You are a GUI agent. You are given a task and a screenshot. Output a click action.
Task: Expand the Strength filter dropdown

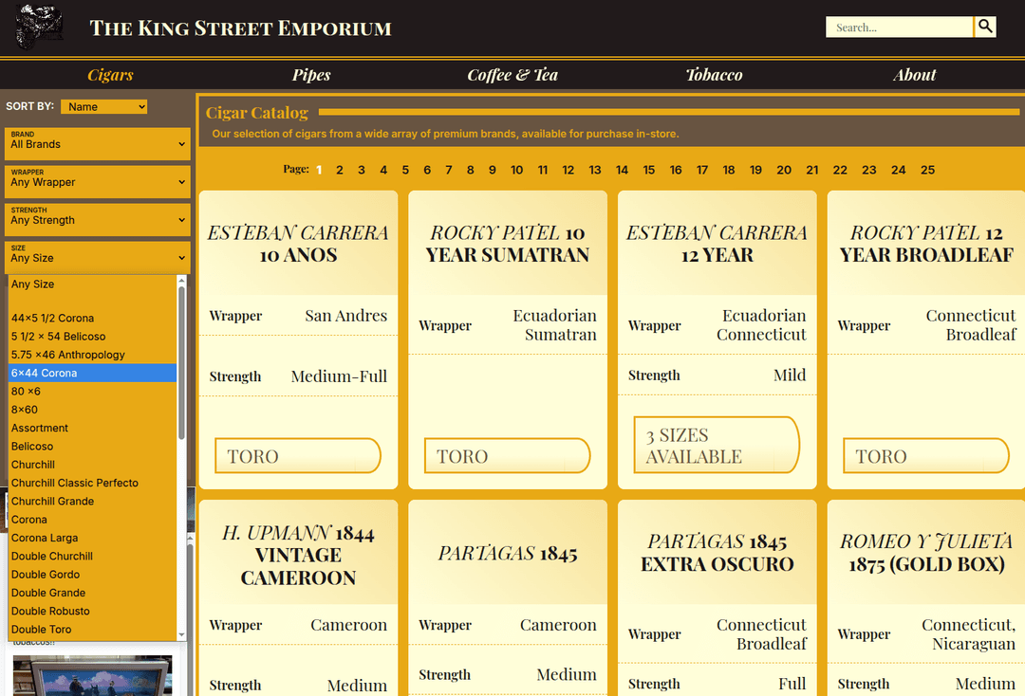click(98, 219)
